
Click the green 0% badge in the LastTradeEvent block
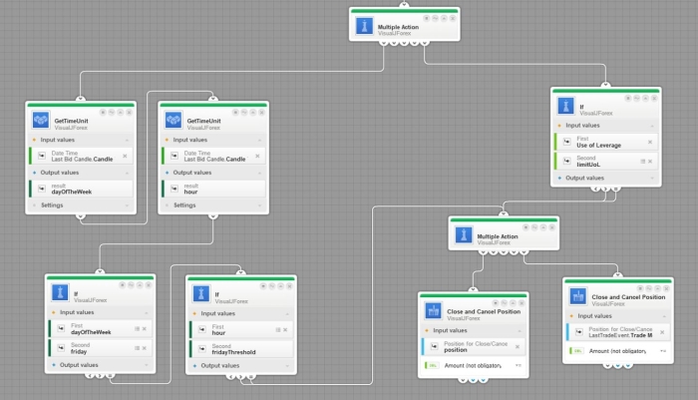[577, 351]
